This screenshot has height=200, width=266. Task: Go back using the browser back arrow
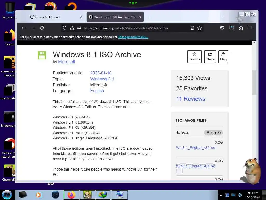[x=23, y=28]
